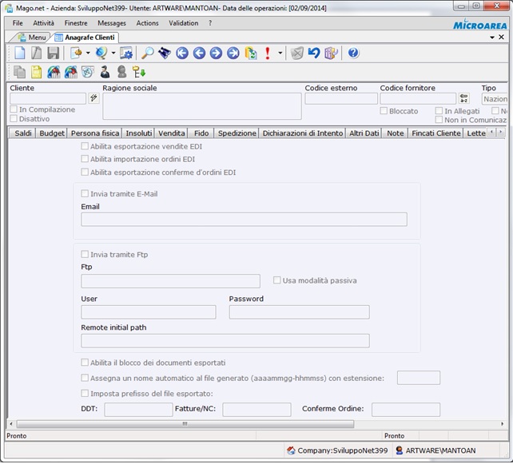Screen dimensions: 513x464
Task: Go to last record with blue arrow
Action: coord(233,54)
